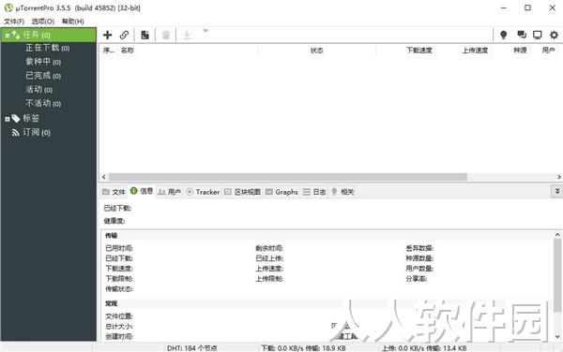Switch to the Tracker tab

point(203,192)
